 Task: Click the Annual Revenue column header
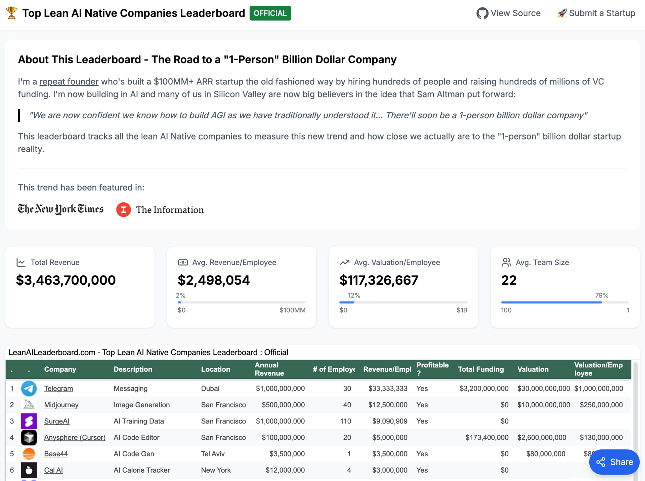click(269, 369)
